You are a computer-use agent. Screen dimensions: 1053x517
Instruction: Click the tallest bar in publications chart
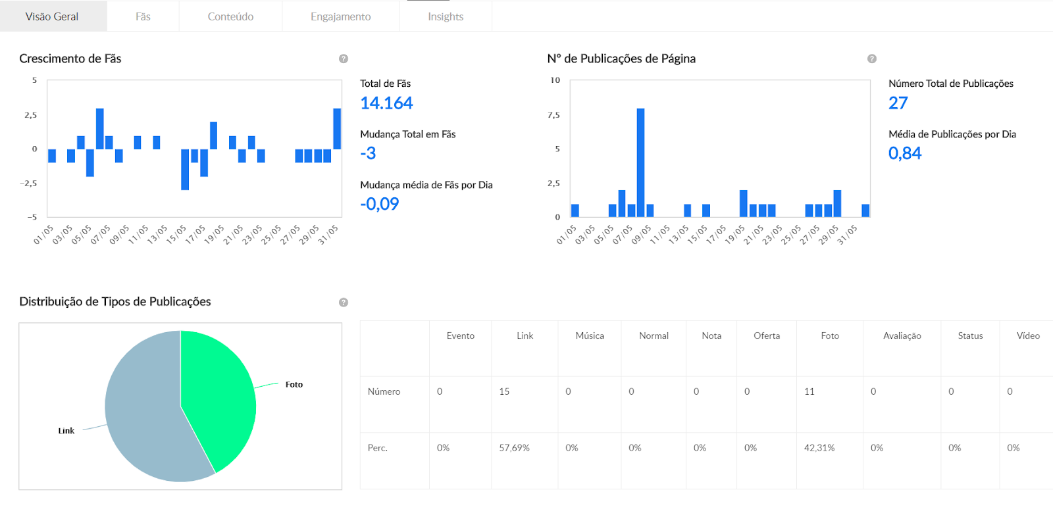(640, 162)
